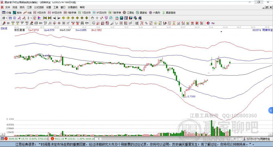Open 赢家服务 service link

pyautogui.click(x=169, y=13)
